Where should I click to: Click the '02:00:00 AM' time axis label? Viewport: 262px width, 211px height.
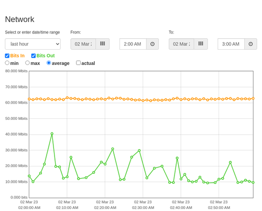[x=29, y=208]
